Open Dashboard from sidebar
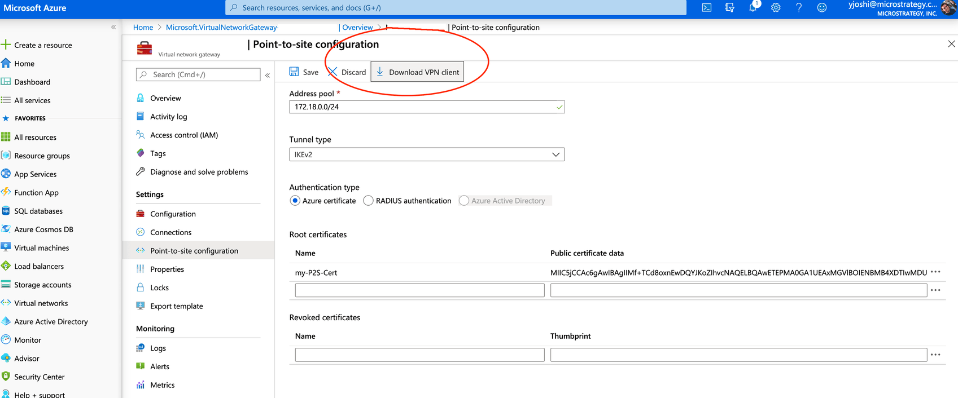This screenshot has height=398, width=958. 32,82
